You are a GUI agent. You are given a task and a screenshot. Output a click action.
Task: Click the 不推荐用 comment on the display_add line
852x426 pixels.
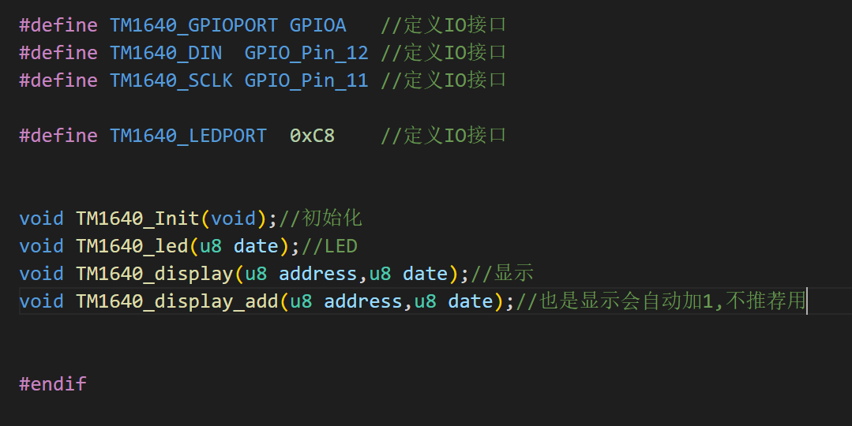tap(766, 301)
